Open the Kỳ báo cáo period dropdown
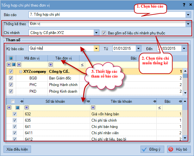Viewport: 194px width, 156px height. [96, 49]
